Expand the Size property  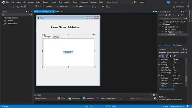[159, 75]
